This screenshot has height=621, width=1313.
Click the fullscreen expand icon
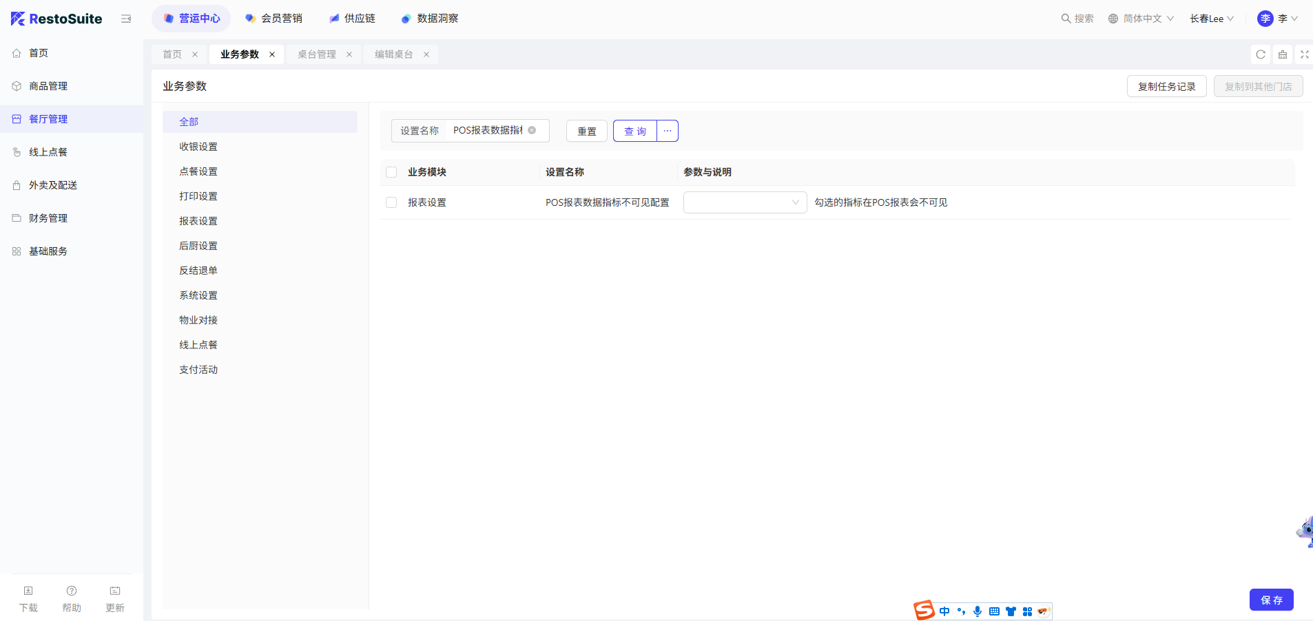[x=1304, y=54]
